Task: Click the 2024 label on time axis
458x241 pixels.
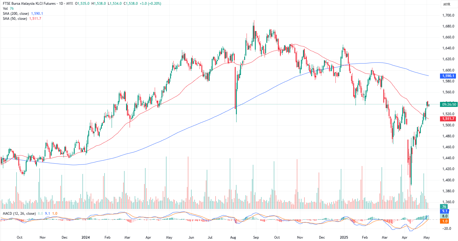Action: click(x=86, y=237)
